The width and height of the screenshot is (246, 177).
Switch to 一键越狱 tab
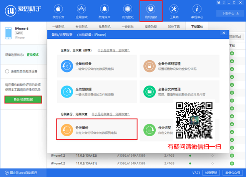(x=128, y=26)
